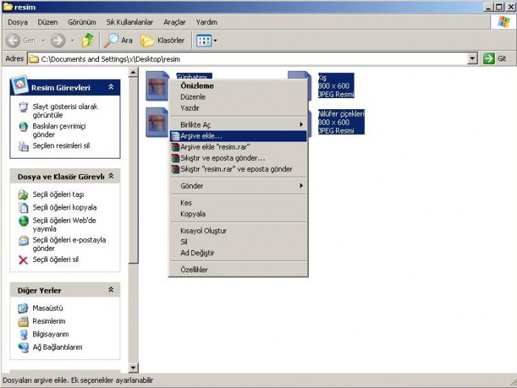Select Özellikler from the context menu
This screenshot has height=388, width=517.
(x=194, y=270)
